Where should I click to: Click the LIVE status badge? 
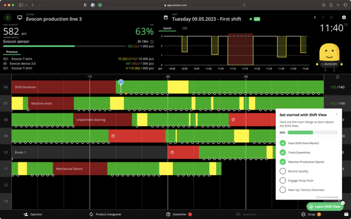[257, 19]
